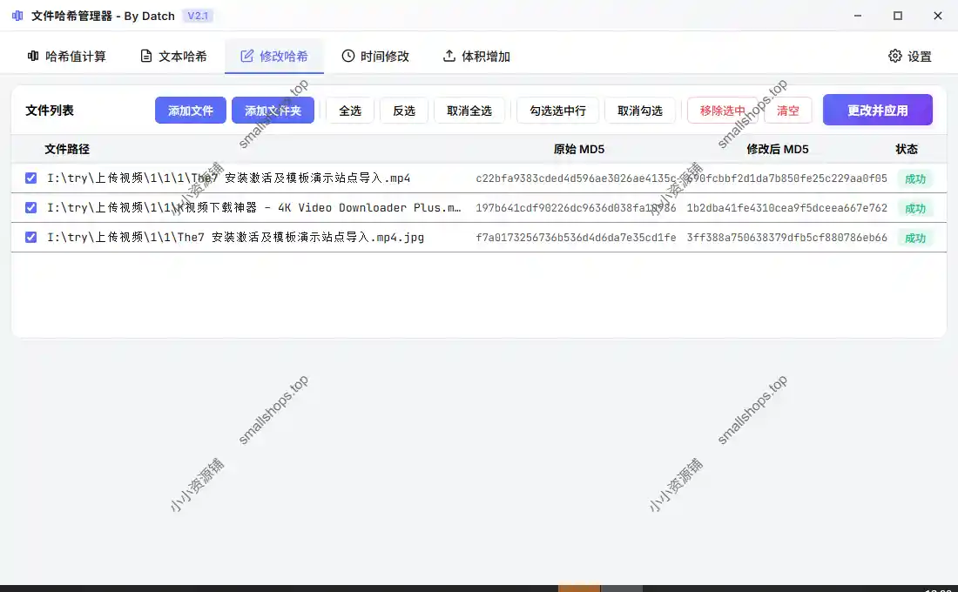Viewport: 958px width, 592px height.
Task: Open 设置 settings page
Action: pyautogui.click(x=910, y=57)
